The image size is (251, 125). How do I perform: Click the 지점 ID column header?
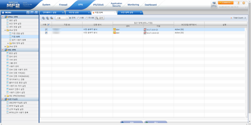[x=67, y=25]
